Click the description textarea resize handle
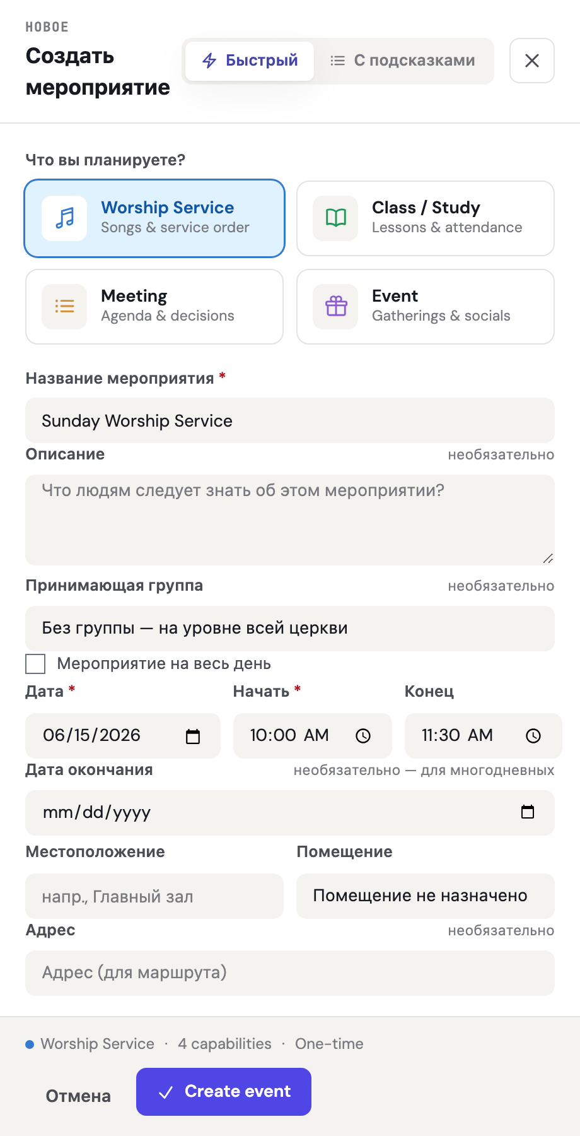Viewport: 580px width, 1136px height. tap(548, 559)
